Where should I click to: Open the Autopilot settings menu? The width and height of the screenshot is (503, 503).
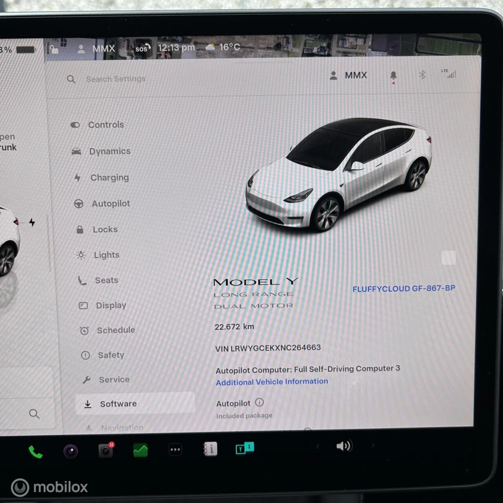click(102, 203)
